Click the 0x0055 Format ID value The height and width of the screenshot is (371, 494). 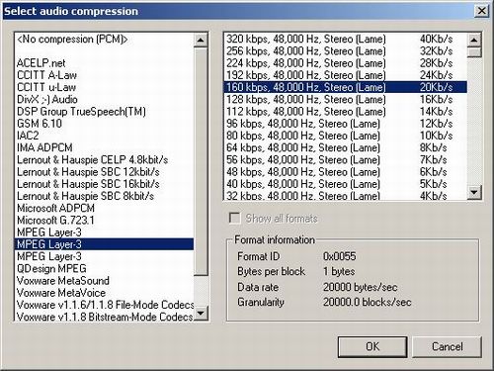[x=339, y=256]
